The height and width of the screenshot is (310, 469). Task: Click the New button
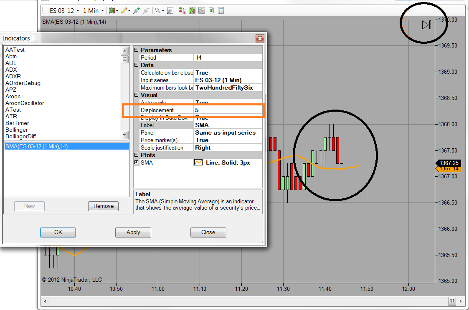[29, 206]
